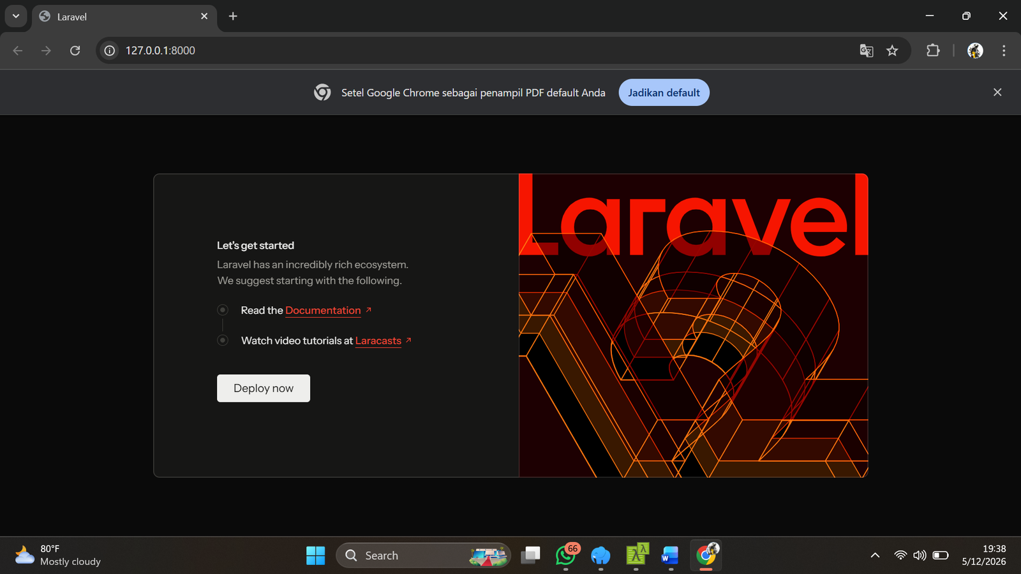Open the volume control in the tray
The height and width of the screenshot is (574, 1021).
coord(920,556)
